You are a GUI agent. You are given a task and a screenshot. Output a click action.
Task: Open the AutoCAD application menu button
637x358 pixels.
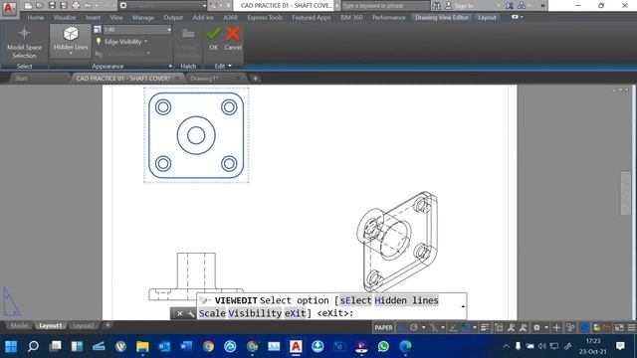(9, 8)
